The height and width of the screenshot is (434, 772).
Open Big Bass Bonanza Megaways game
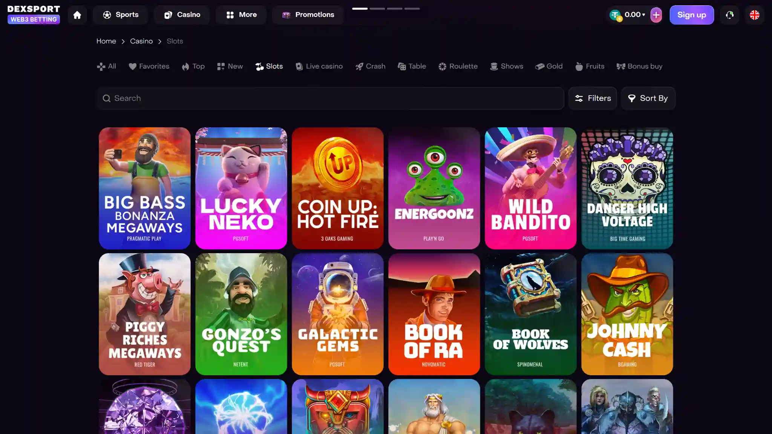(145, 188)
